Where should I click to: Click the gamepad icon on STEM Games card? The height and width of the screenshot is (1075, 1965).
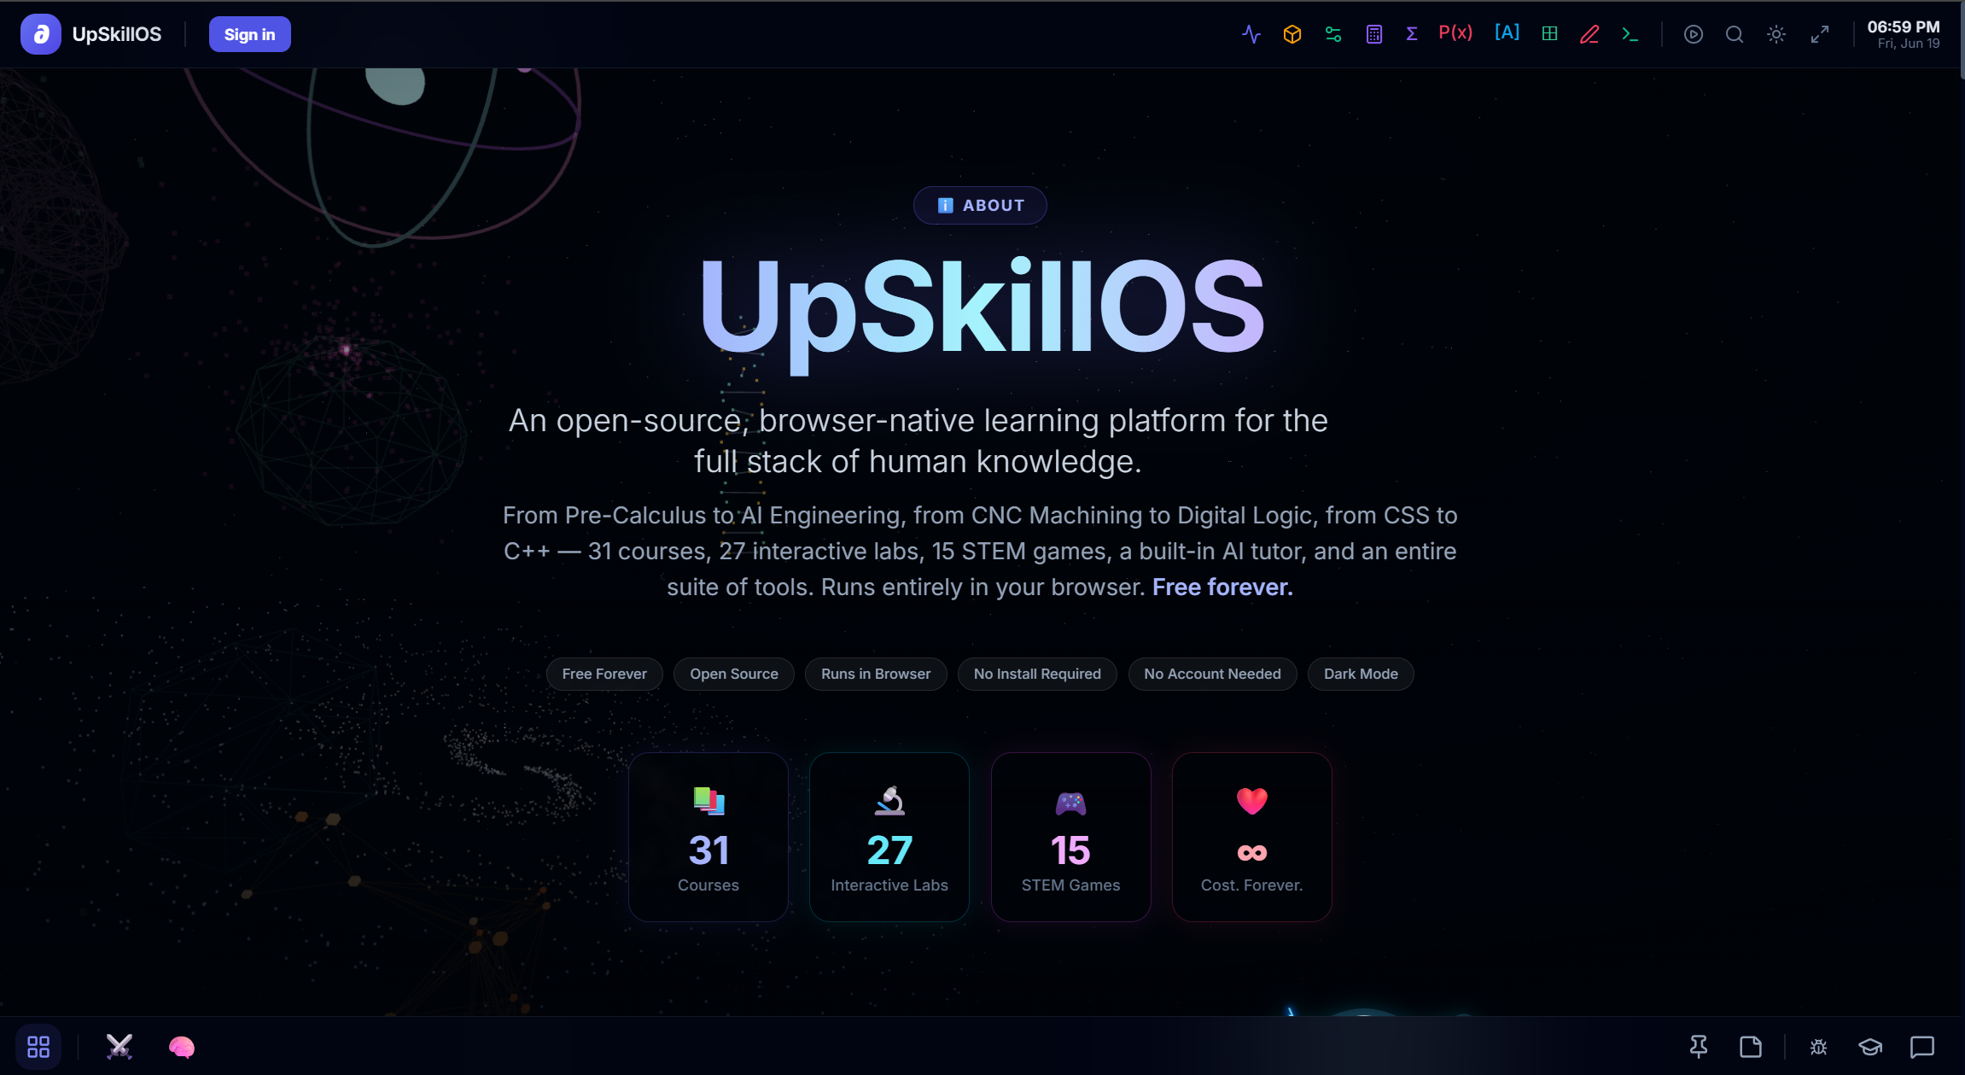pyautogui.click(x=1070, y=803)
